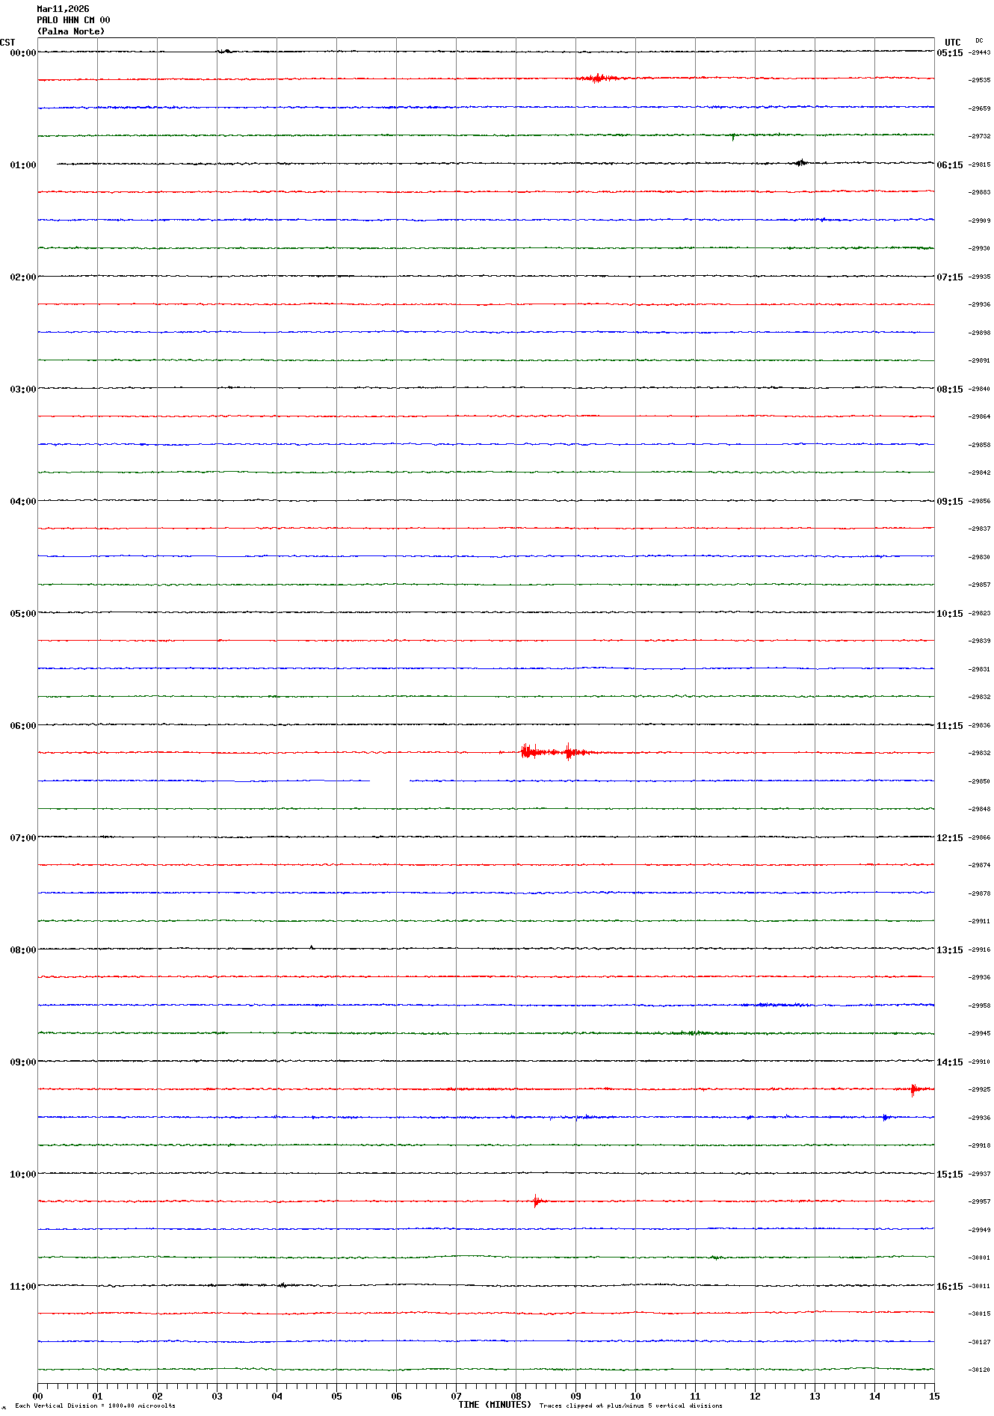994x1416 pixels.
Task: Click the TIME (MINUTES) axis label
Action: tap(494, 1405)
